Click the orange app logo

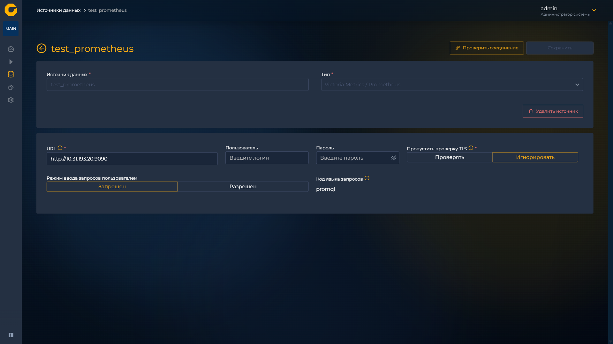tap(11, 10)
